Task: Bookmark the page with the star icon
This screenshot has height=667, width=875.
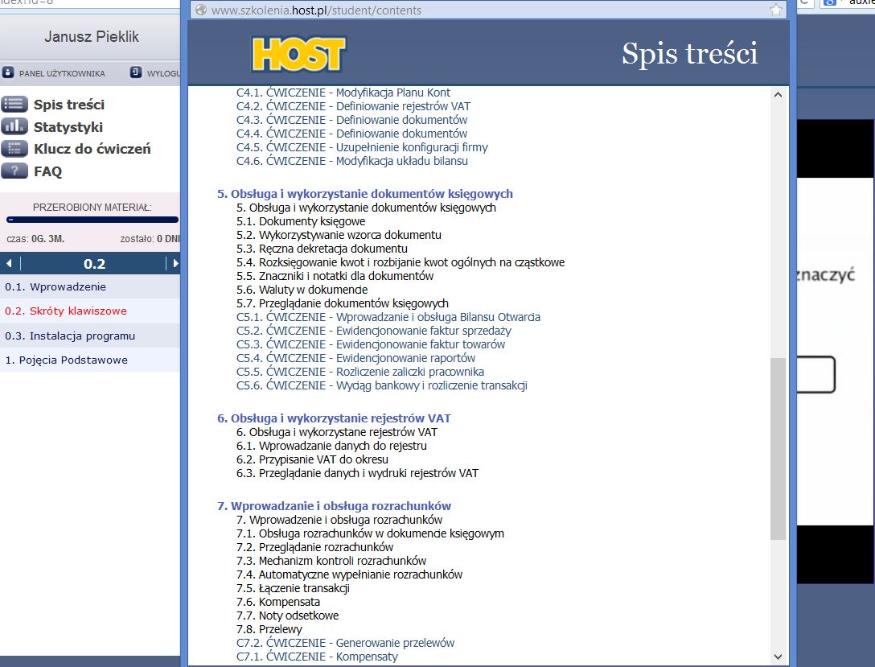Action: click(775, 10)
